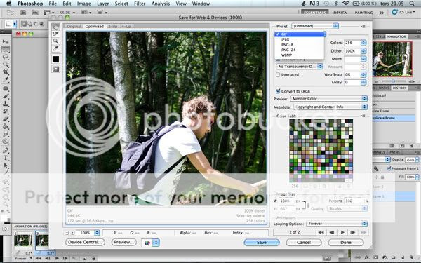Toggle the Convert to sRGB checkbox
This screenshot has width=421, height=263.
pos(278,91)
